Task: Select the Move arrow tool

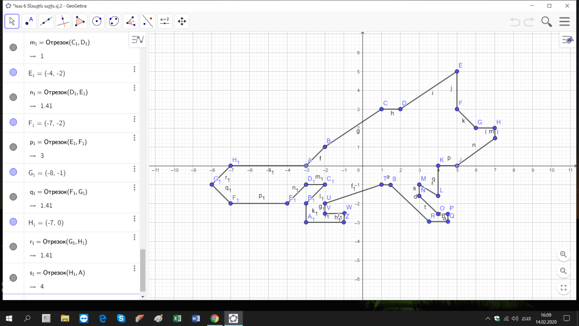Action: coord(12,22)
